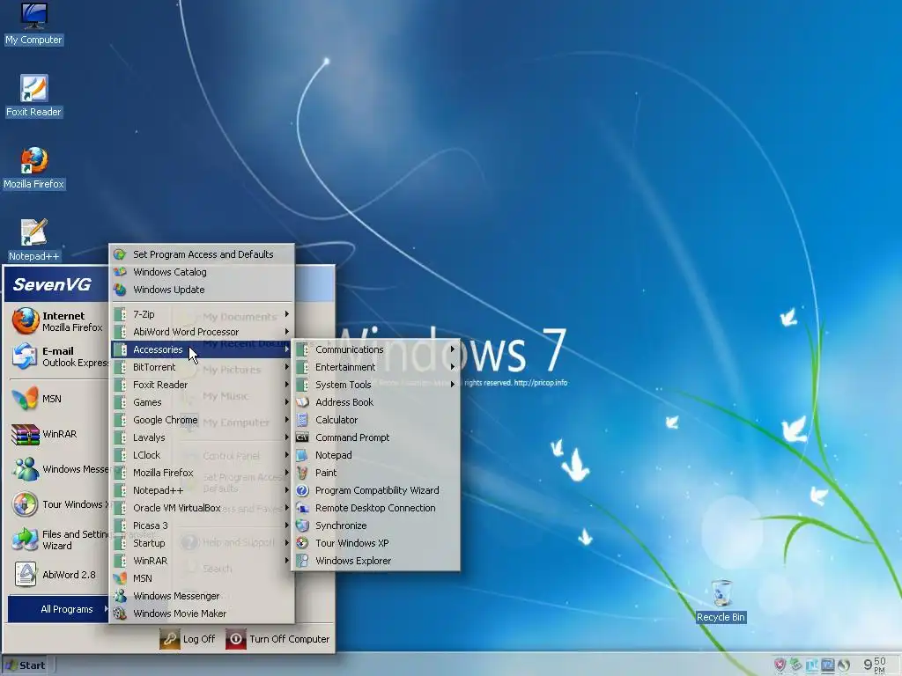Click red shield icon in system tray
This screenshot has width=902, height=676.
click(x=780, y=665)
